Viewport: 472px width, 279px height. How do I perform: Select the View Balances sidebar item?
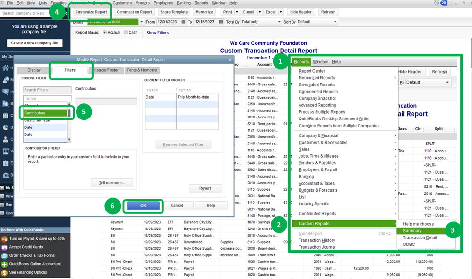point(7,196)
